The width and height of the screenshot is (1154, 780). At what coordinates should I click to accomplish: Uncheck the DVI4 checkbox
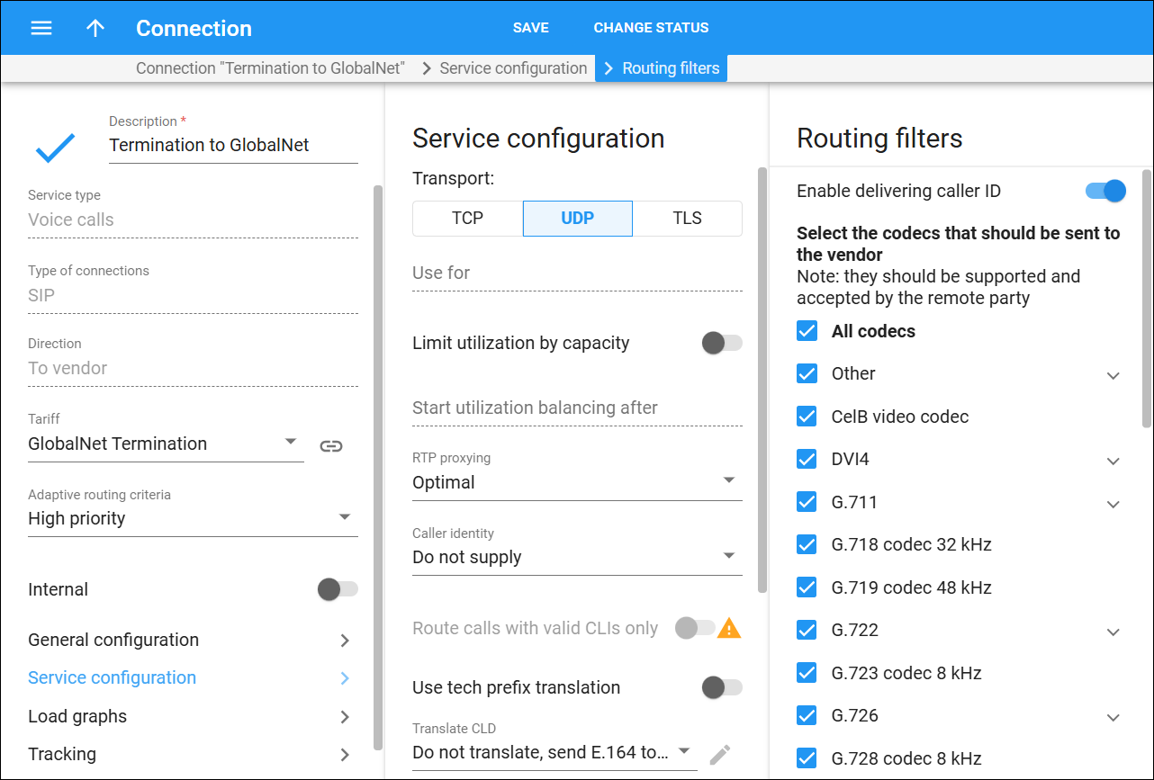point(807,459)
